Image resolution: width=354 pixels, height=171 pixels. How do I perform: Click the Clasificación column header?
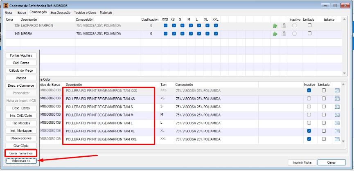pyautogui.click(x=149, y=20)
